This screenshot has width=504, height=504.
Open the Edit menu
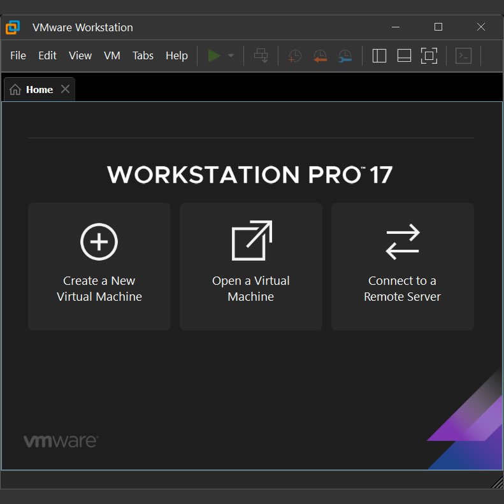tap(47, 55)
